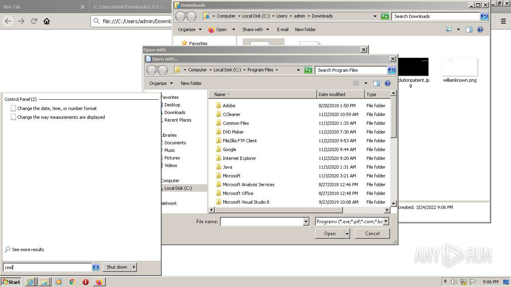Select Local Disk (C:) in navigation pane
Image resolution: width=511 pixels, height=287 pixels.
coord(178,188)
